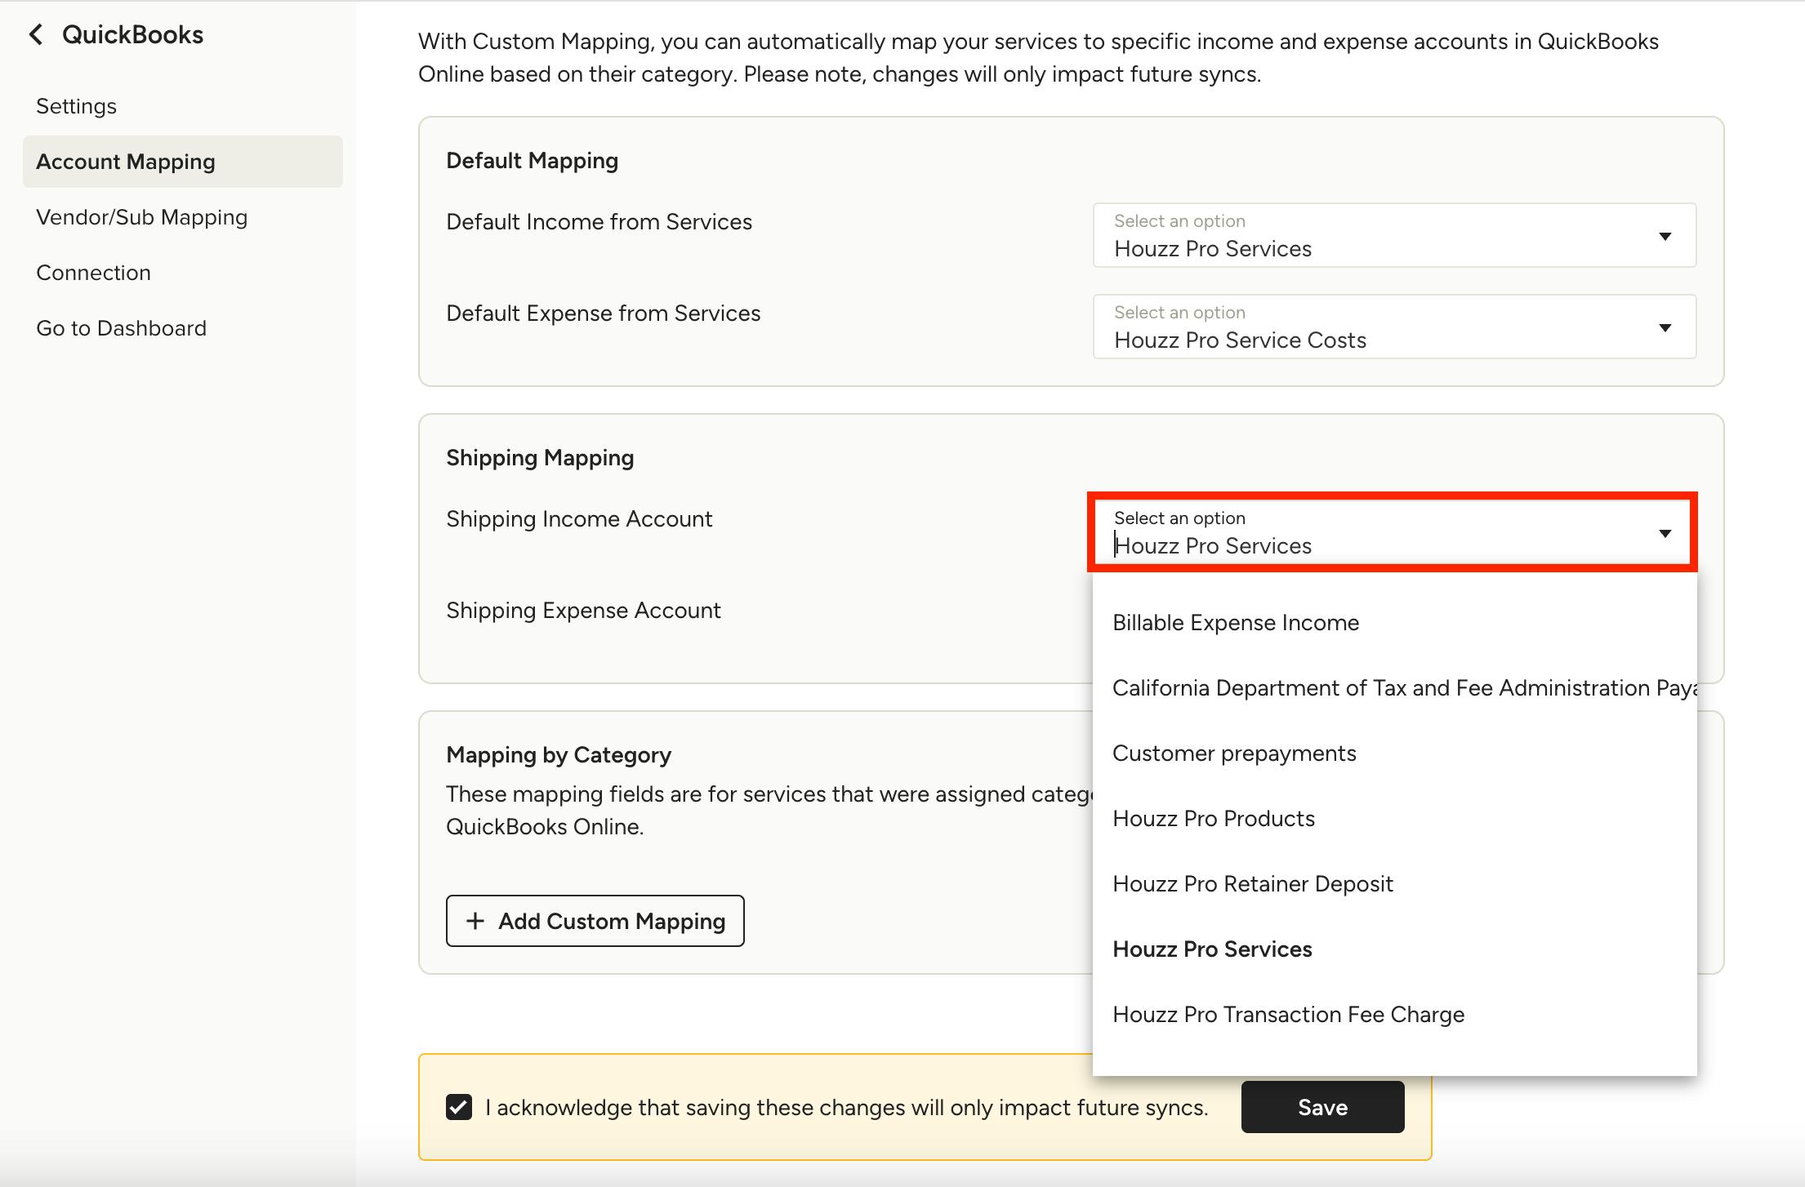Screen dimensions: 1805x1187
Task: Select Houzz Pro Transaction Fee Charge
Action: [x=1288, y=1015]
